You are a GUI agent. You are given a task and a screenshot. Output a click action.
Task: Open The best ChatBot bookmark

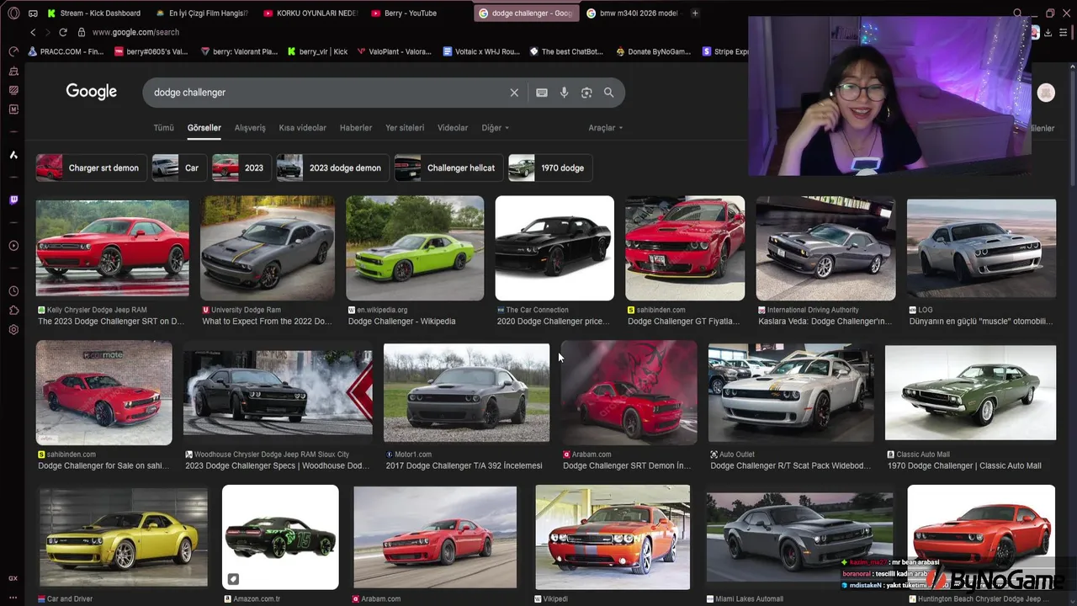pyautogui.click(x=566, y=51)
